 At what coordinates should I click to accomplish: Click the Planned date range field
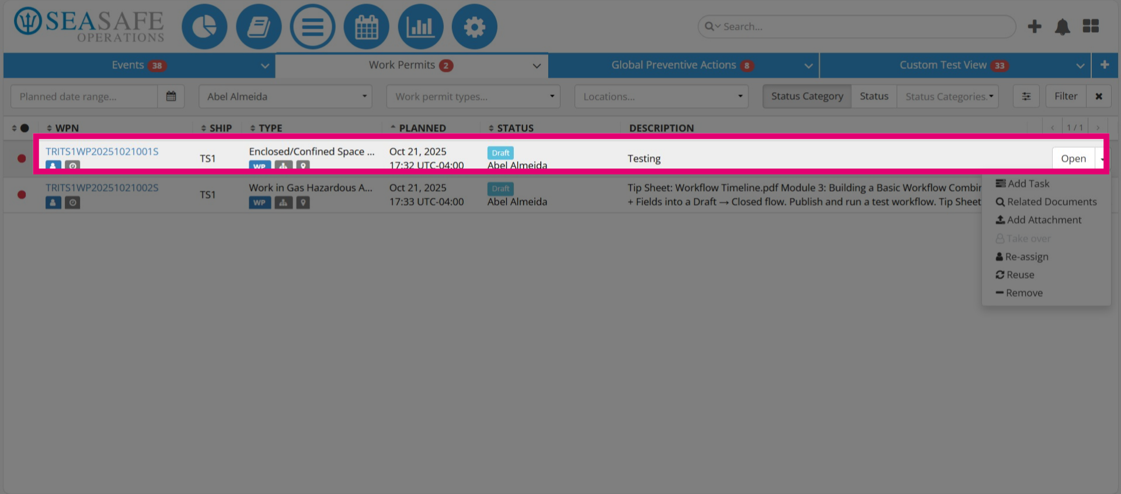[84, 96]
